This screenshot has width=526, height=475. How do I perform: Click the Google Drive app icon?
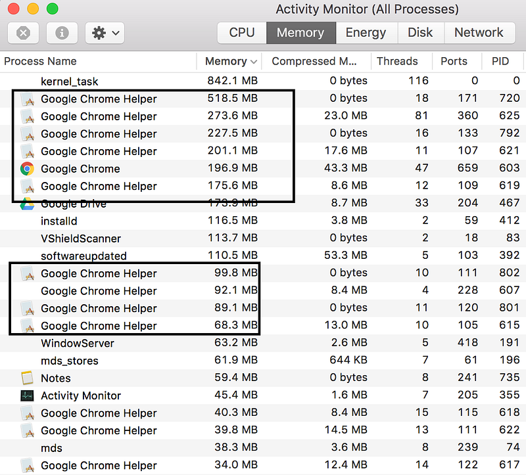(27, 204)
